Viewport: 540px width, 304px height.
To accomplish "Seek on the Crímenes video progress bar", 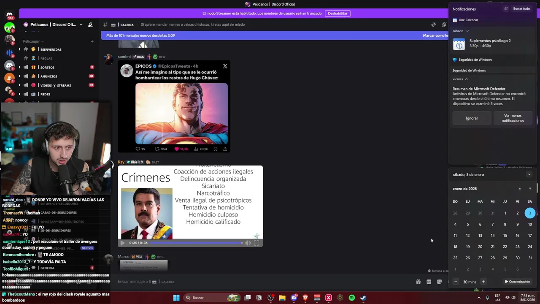I will point(196,243).
